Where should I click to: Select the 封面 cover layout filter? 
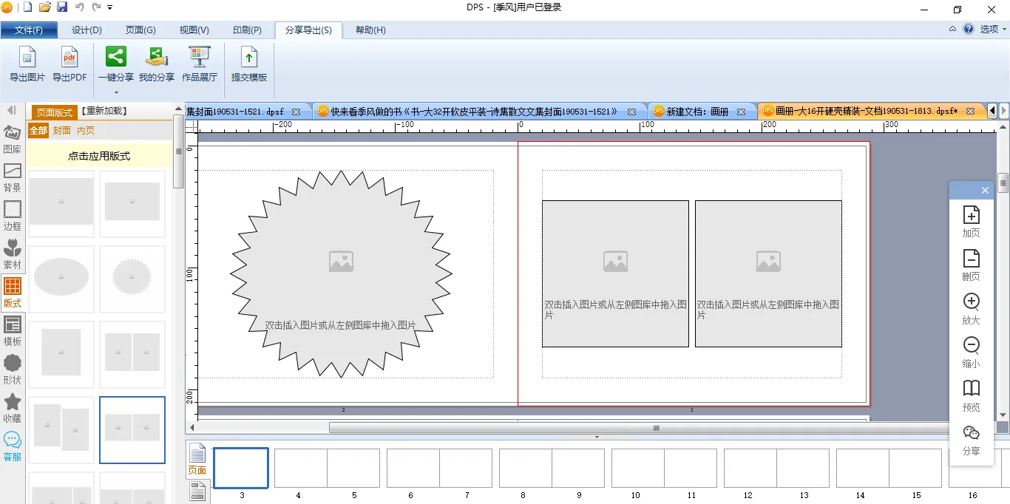(x=62, y=130)
